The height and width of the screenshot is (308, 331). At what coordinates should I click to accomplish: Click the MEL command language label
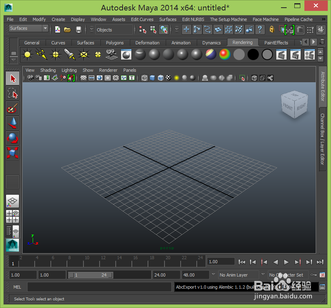coord(17,287)
